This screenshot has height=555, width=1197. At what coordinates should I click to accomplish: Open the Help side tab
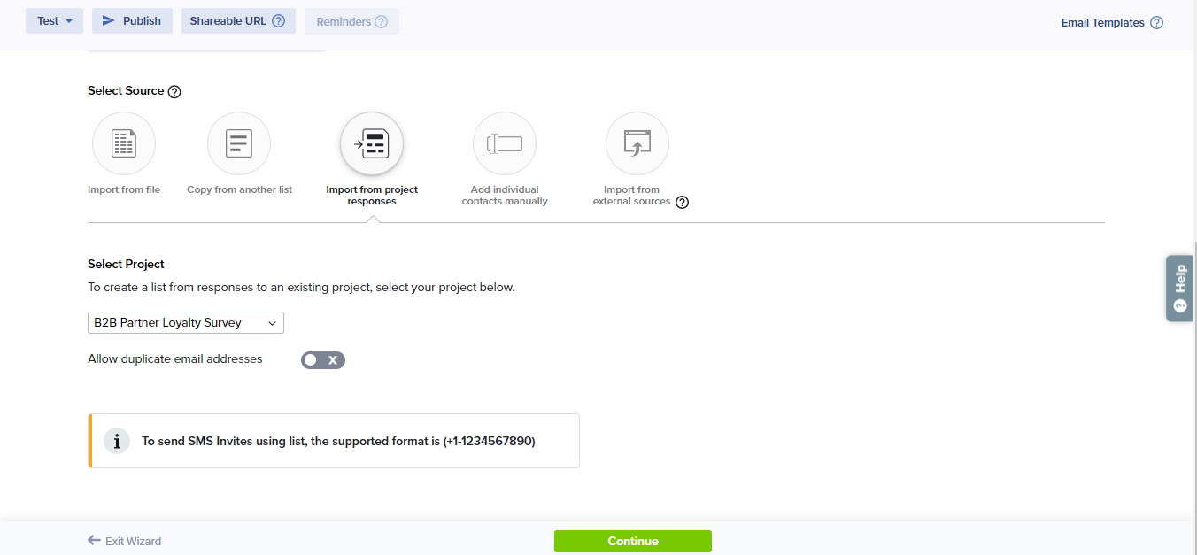click(x=1179, y=289)
